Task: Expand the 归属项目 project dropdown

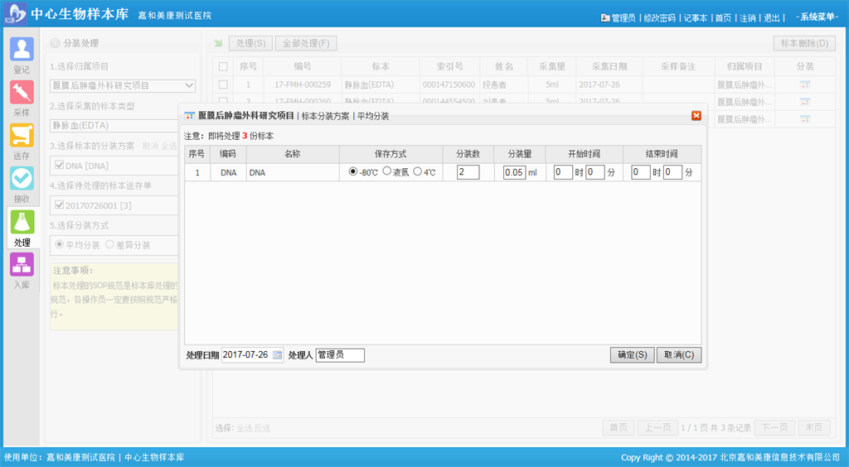Action: [x=189, y=85]
